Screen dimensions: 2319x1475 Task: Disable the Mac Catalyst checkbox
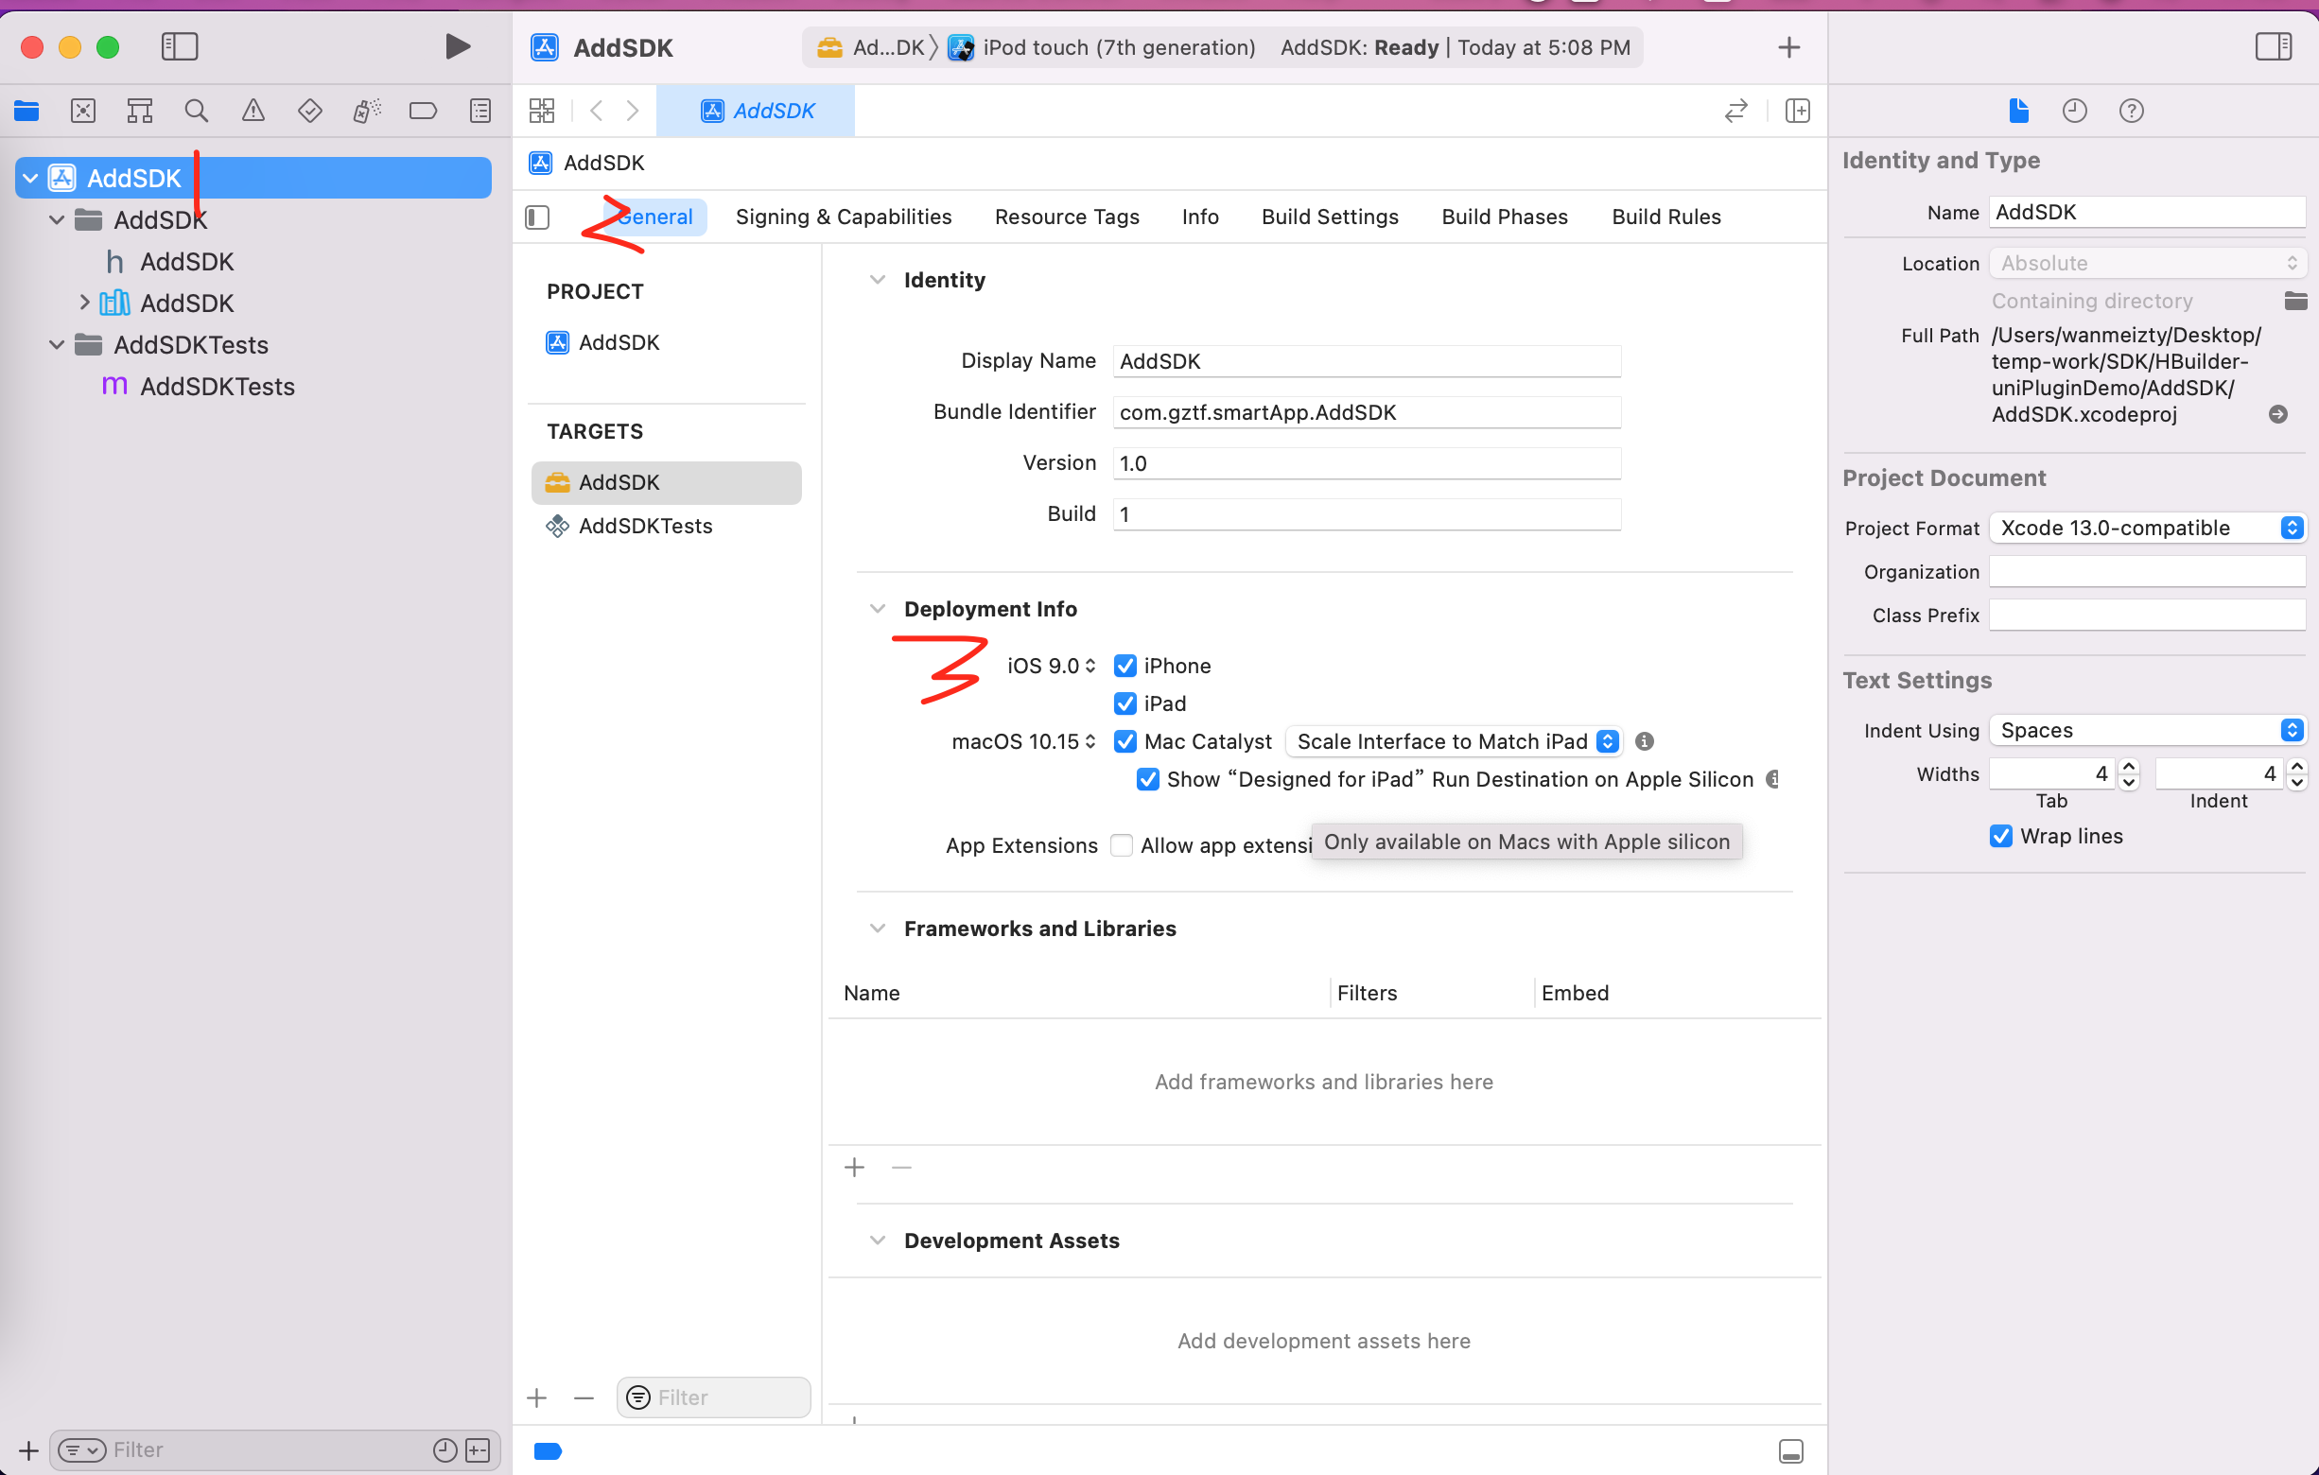(1125, 741)
